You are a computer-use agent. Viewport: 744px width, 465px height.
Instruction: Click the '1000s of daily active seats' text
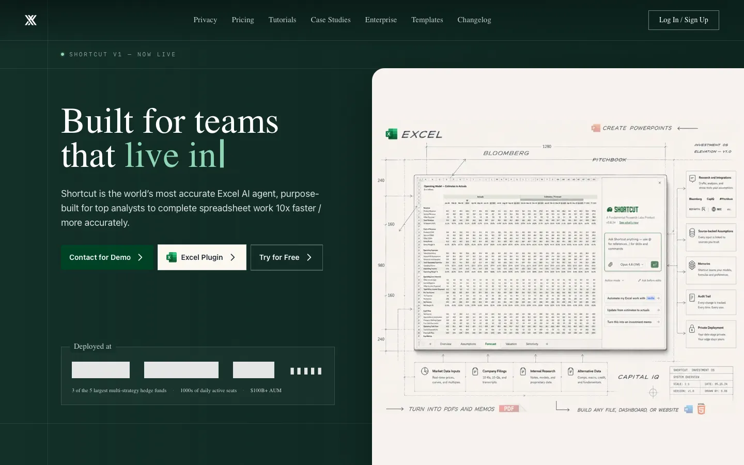tap(208, 391)
